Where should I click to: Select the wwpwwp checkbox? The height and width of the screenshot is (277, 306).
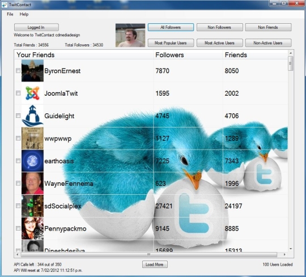pos(18,138)
